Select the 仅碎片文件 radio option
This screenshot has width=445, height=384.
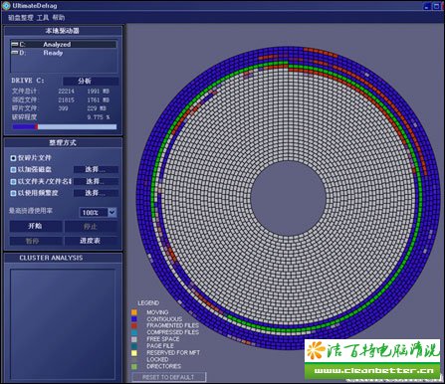coord(13,158)
